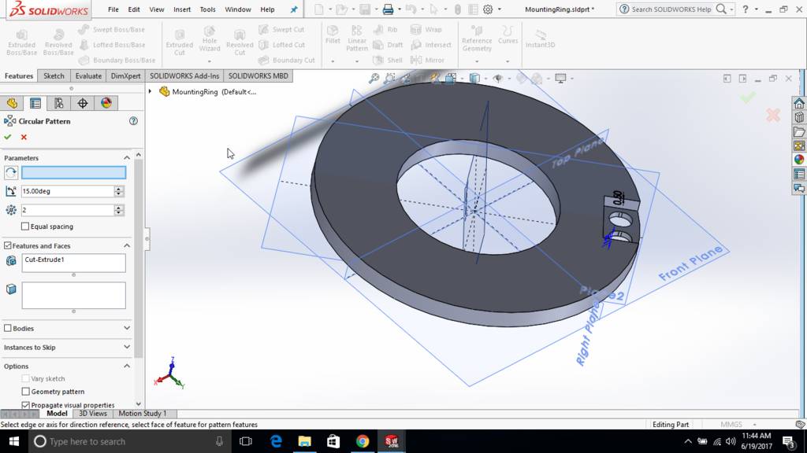Collapse the Parameters section
This screenshot has height=453, width=807.
click(x=127, y=158)
